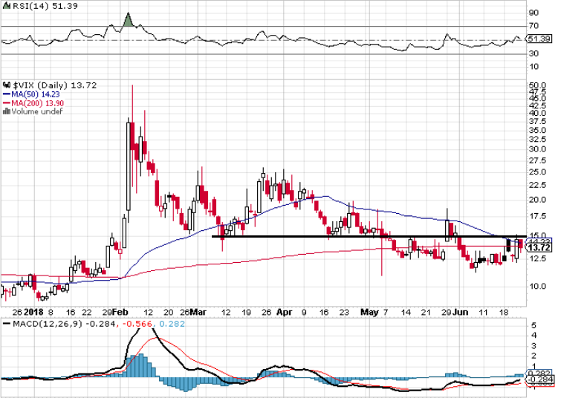
Task: Click the red line swatch before MA(200)
Action: (7, 103)
